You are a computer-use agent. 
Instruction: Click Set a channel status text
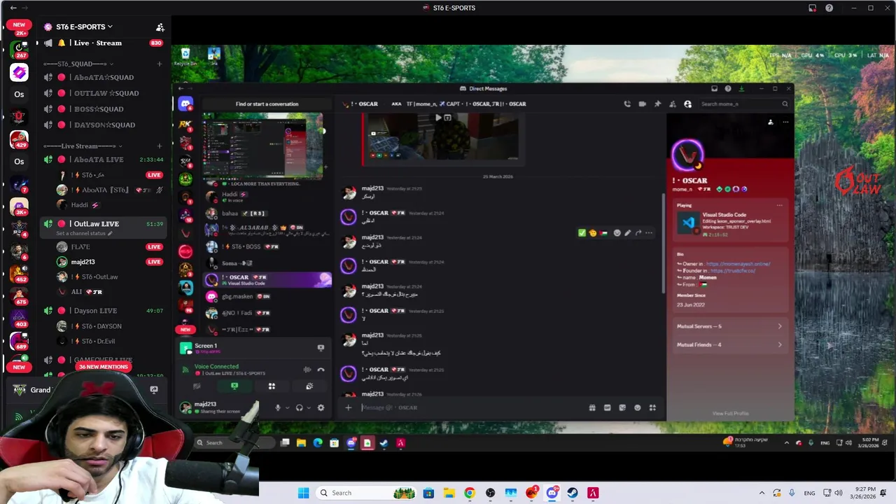(83, 233)
